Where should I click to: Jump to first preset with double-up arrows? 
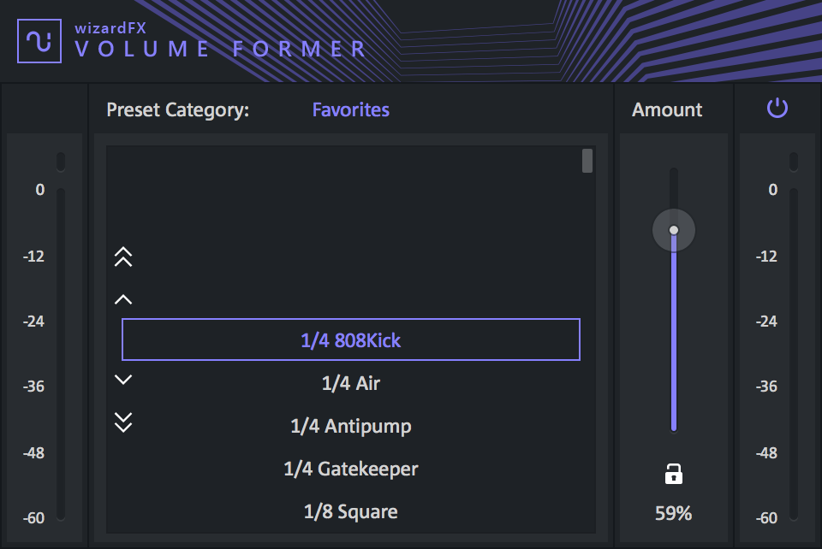pyautogui.click(x=123, y=257)
